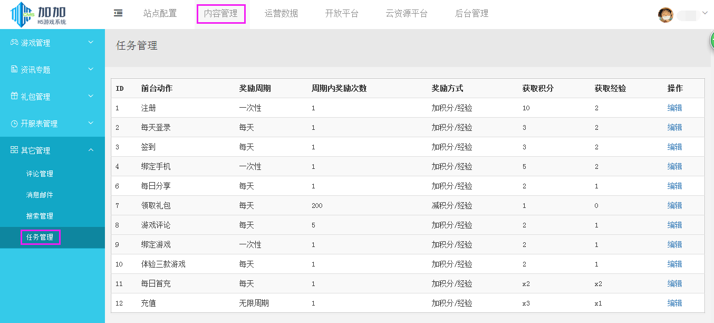
Task: Open 评论管理 in the sidebar
Action: click(x=40, y=174)
